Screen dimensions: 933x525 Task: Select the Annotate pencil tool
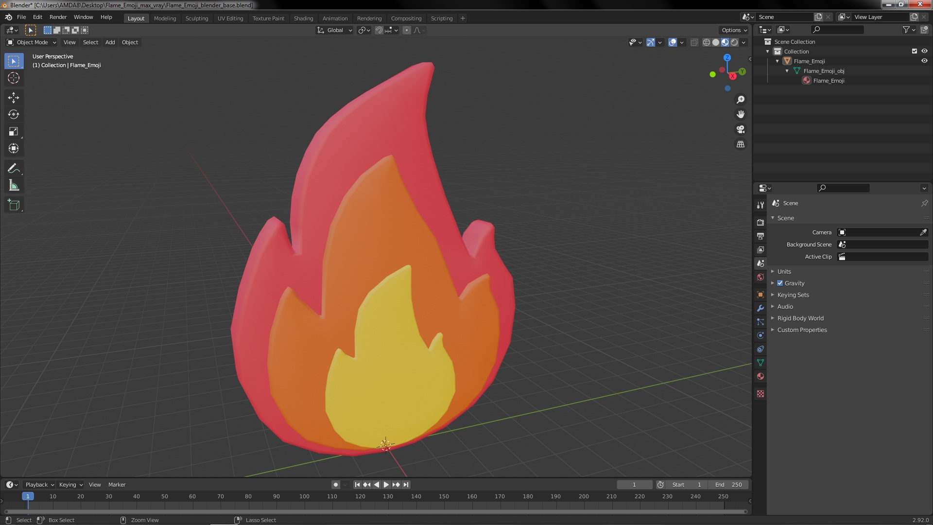[x=14, y=169]
